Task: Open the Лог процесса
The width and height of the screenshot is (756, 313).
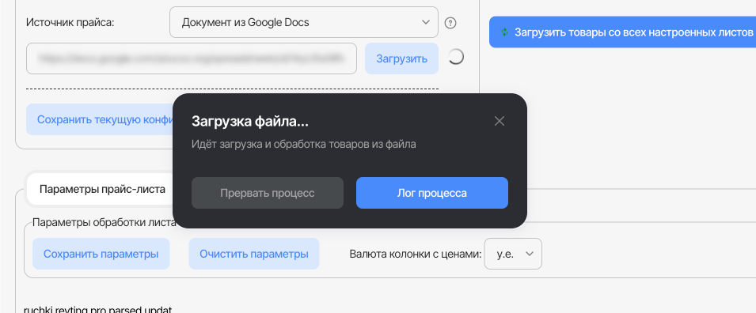Action: [x=432, y=193]
